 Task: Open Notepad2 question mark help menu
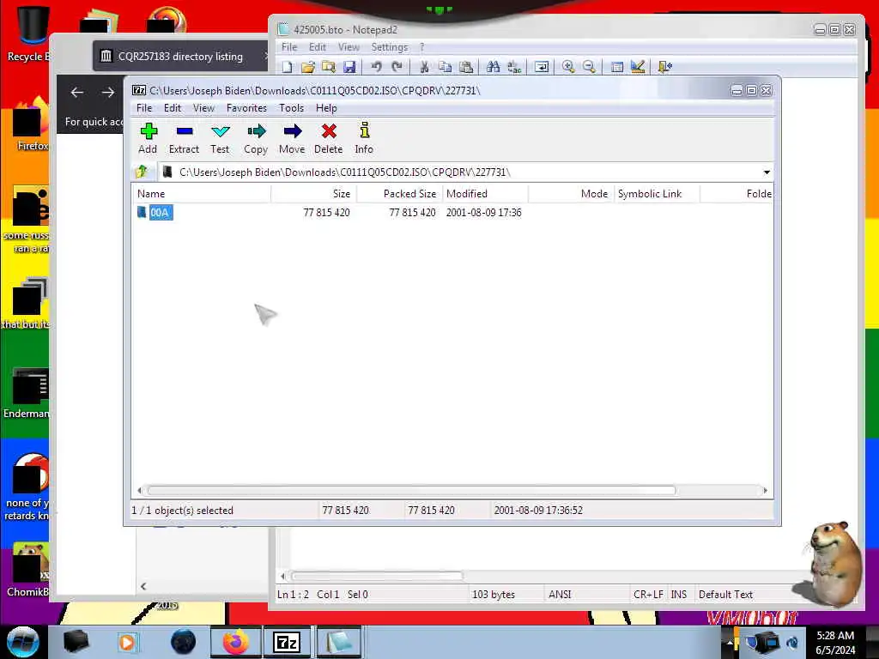click(422, 47)
